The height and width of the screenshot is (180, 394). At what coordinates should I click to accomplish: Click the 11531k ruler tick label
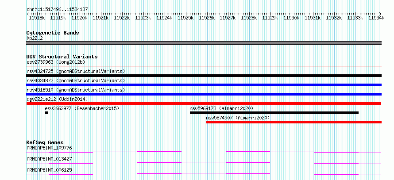click(x=313, y=18)
